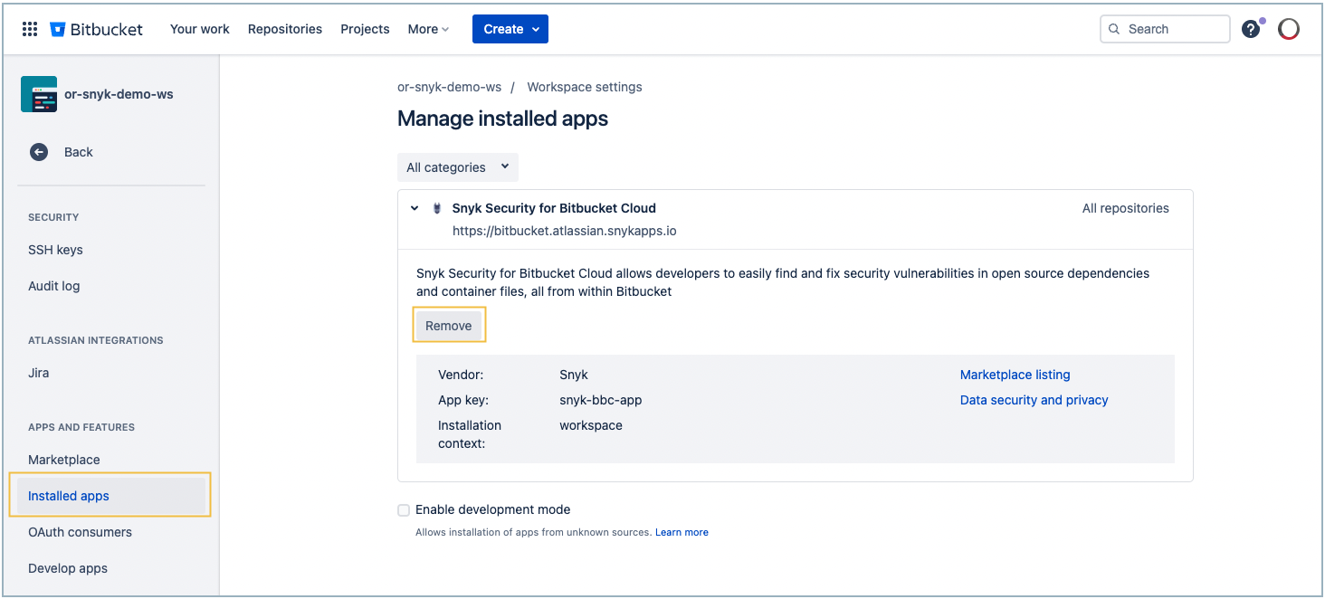Click Snyk Security for Bitbucket Cloud title

(554, 208)
